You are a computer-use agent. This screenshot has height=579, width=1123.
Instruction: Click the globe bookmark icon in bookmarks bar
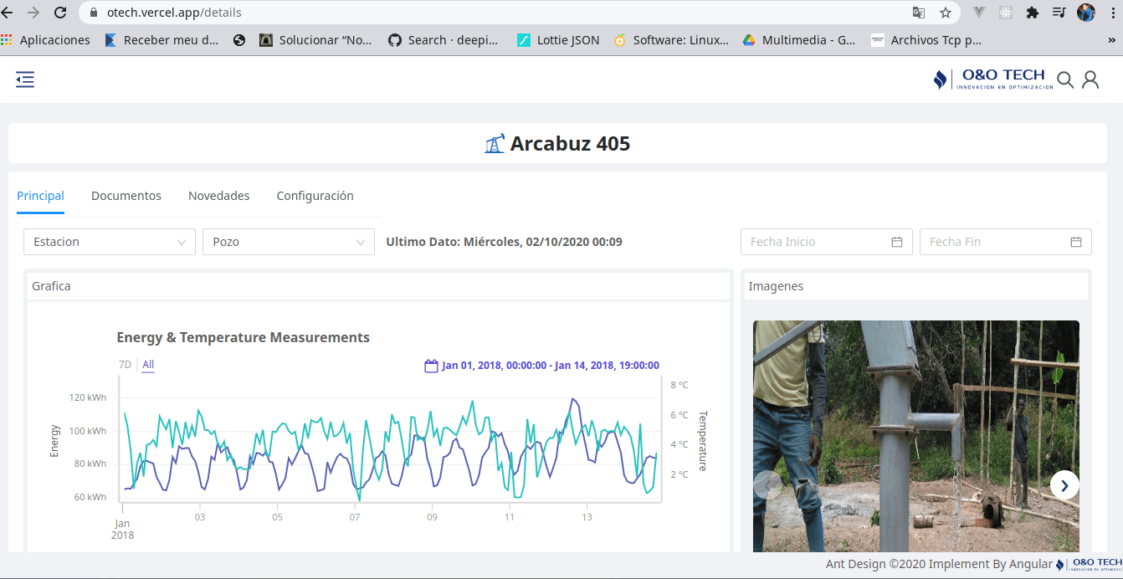[239, 39]
